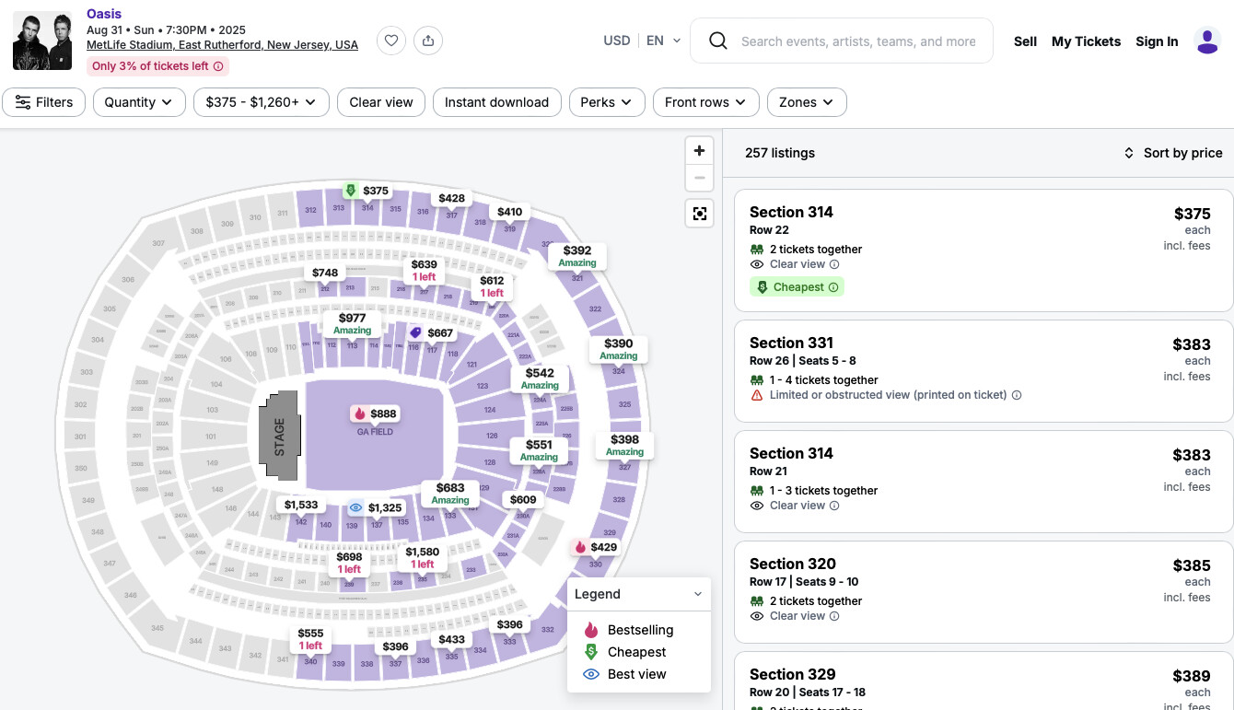Select the $612 1 left marker
1234x710 pixels.
pyautogui.click(x=493, y=286)
